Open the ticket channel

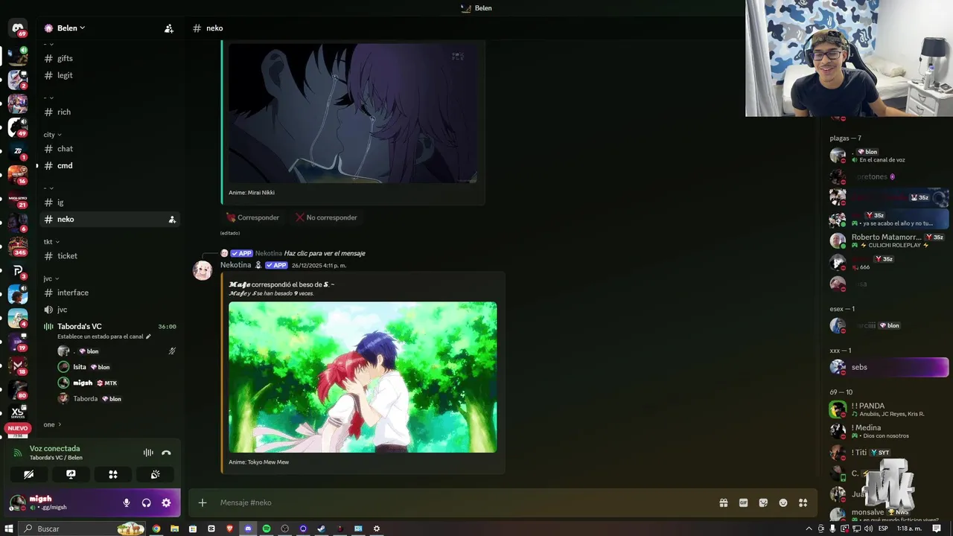(109, 255)
